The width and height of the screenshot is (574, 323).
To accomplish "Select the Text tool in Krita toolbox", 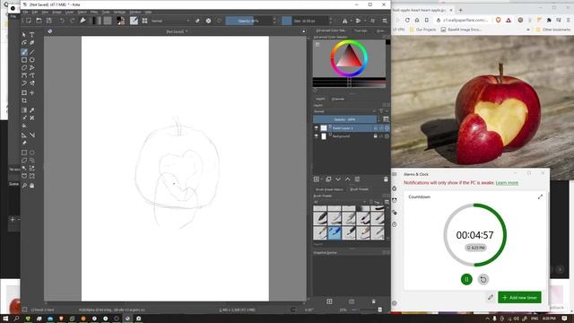I will pos(32,34).
